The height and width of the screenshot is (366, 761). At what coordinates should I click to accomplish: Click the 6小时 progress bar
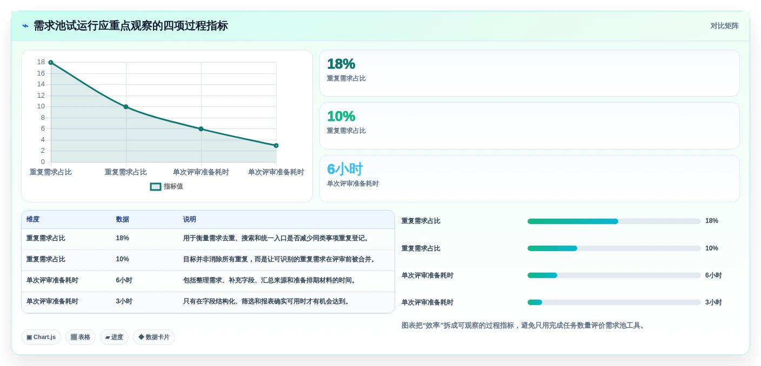614,275
